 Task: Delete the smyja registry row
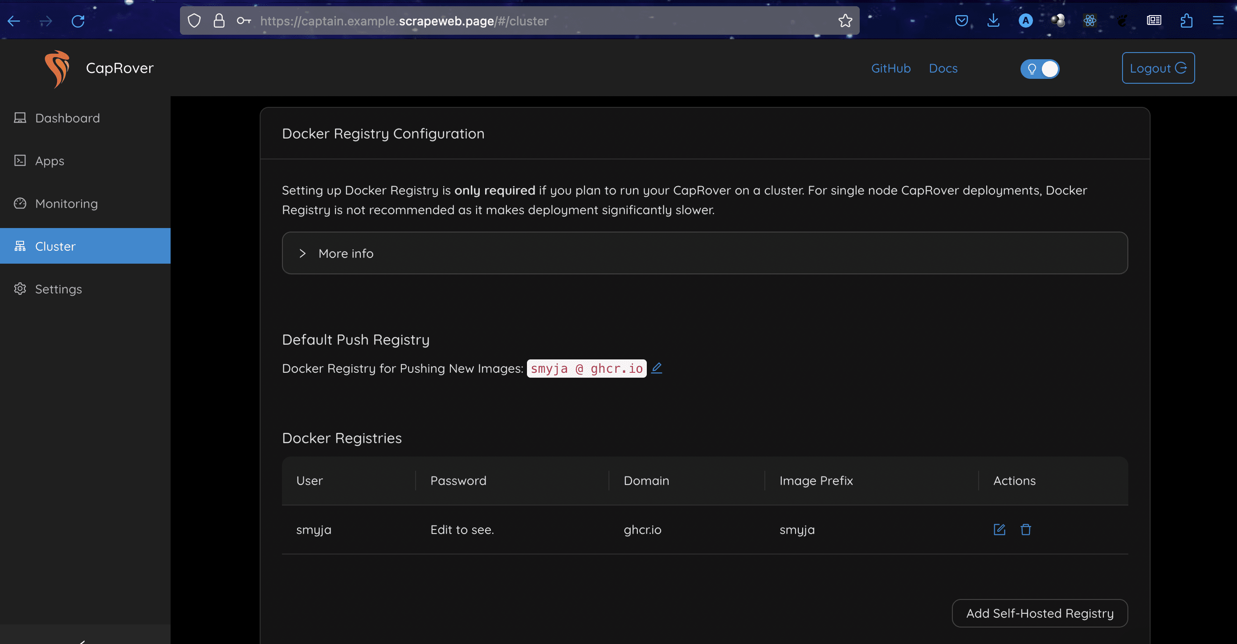pos(1025,529)
